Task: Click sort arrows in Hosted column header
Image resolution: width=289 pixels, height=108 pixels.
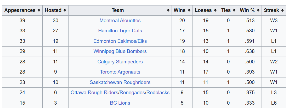Action: coord(65,10)
